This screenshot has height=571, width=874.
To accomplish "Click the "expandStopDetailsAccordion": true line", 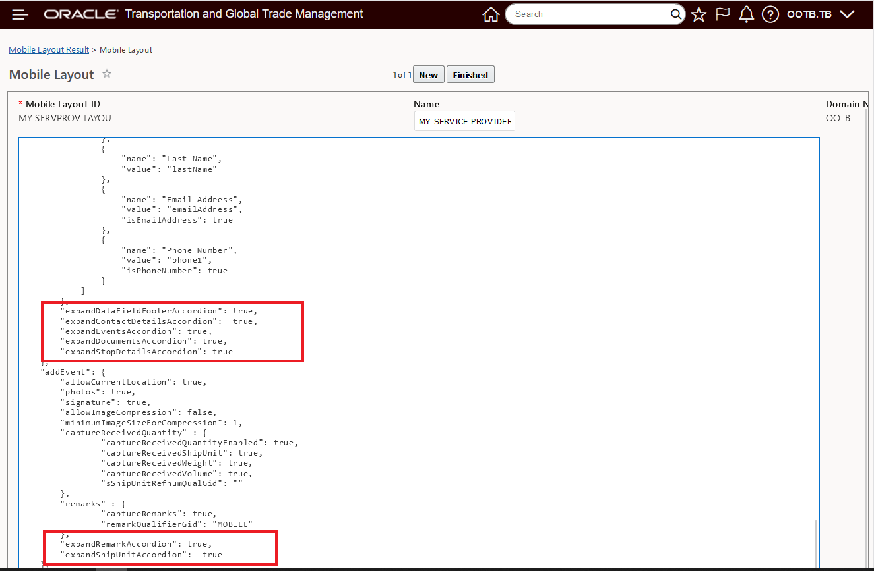I will click(x=146, y=352).
